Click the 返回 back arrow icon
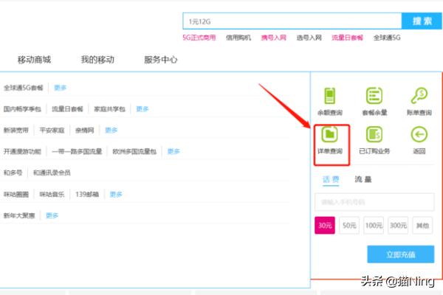443x295 pixels. [x=419, y=134]
